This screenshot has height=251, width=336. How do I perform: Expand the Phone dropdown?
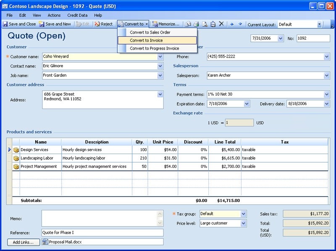tap(327, 57)
